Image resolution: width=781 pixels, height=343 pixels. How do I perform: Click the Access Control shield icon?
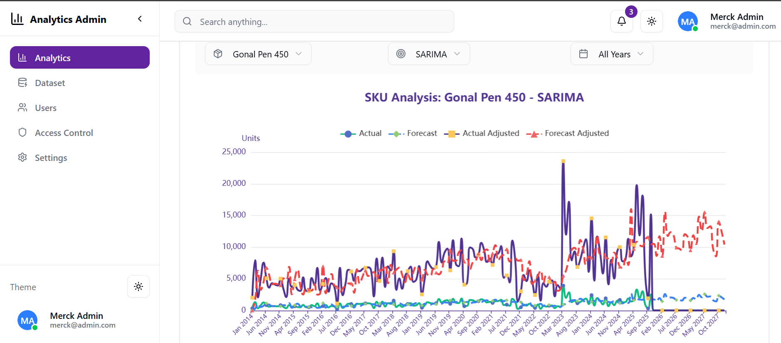tap(22, 133)
